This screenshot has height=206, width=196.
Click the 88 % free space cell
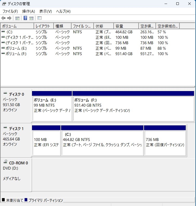[x=162, y=48]
